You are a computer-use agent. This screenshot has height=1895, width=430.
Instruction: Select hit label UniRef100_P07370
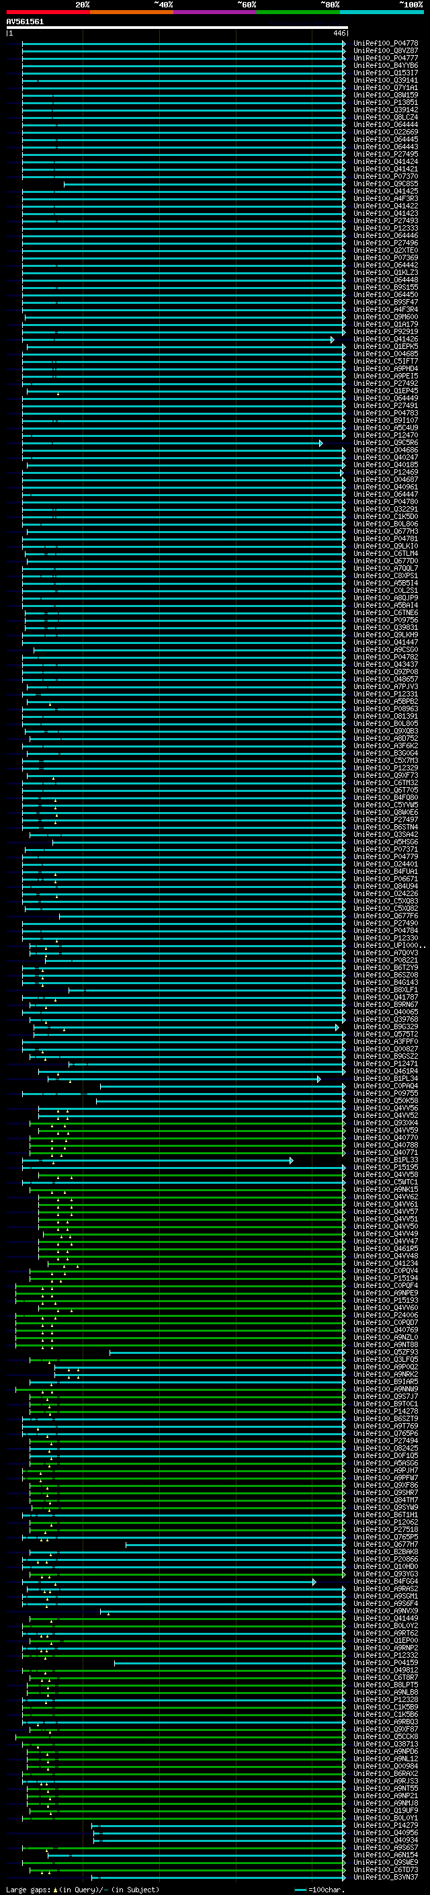386,177
